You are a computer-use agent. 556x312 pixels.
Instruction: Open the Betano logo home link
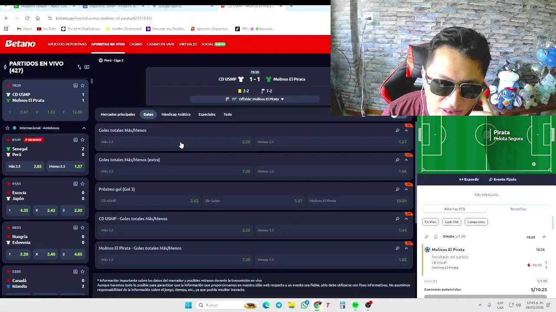tap(20, 44)
